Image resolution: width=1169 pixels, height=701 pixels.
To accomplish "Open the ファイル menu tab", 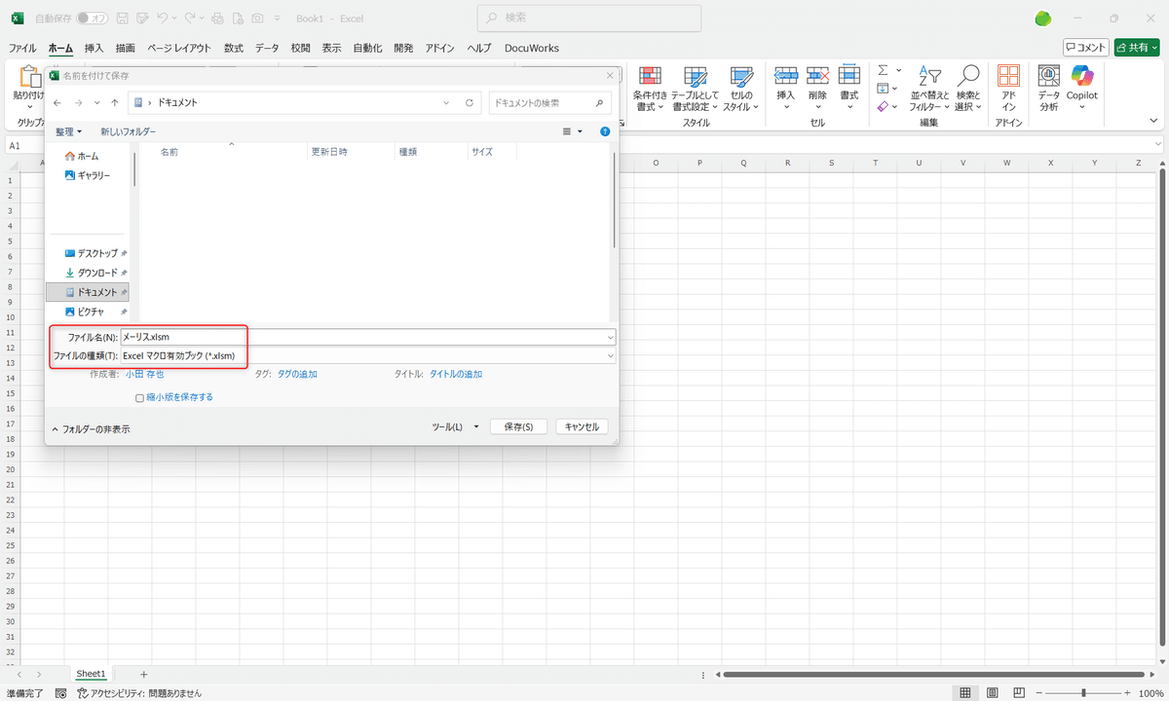I will click(x=22, y=48).
